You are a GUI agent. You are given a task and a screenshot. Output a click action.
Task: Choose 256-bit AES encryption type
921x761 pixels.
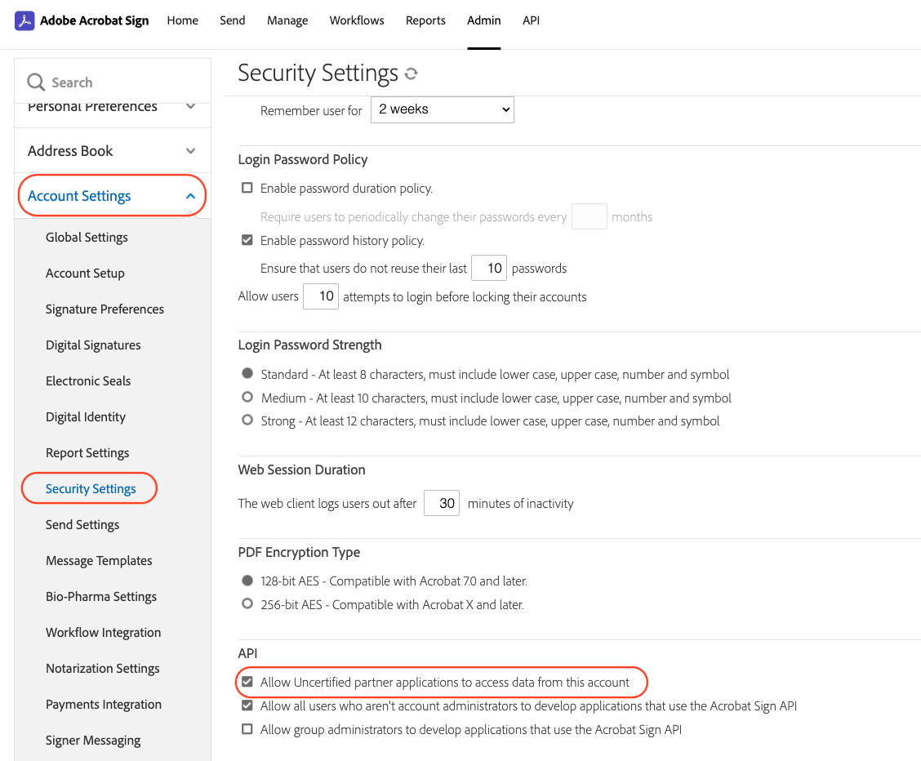tap(247, 603)
